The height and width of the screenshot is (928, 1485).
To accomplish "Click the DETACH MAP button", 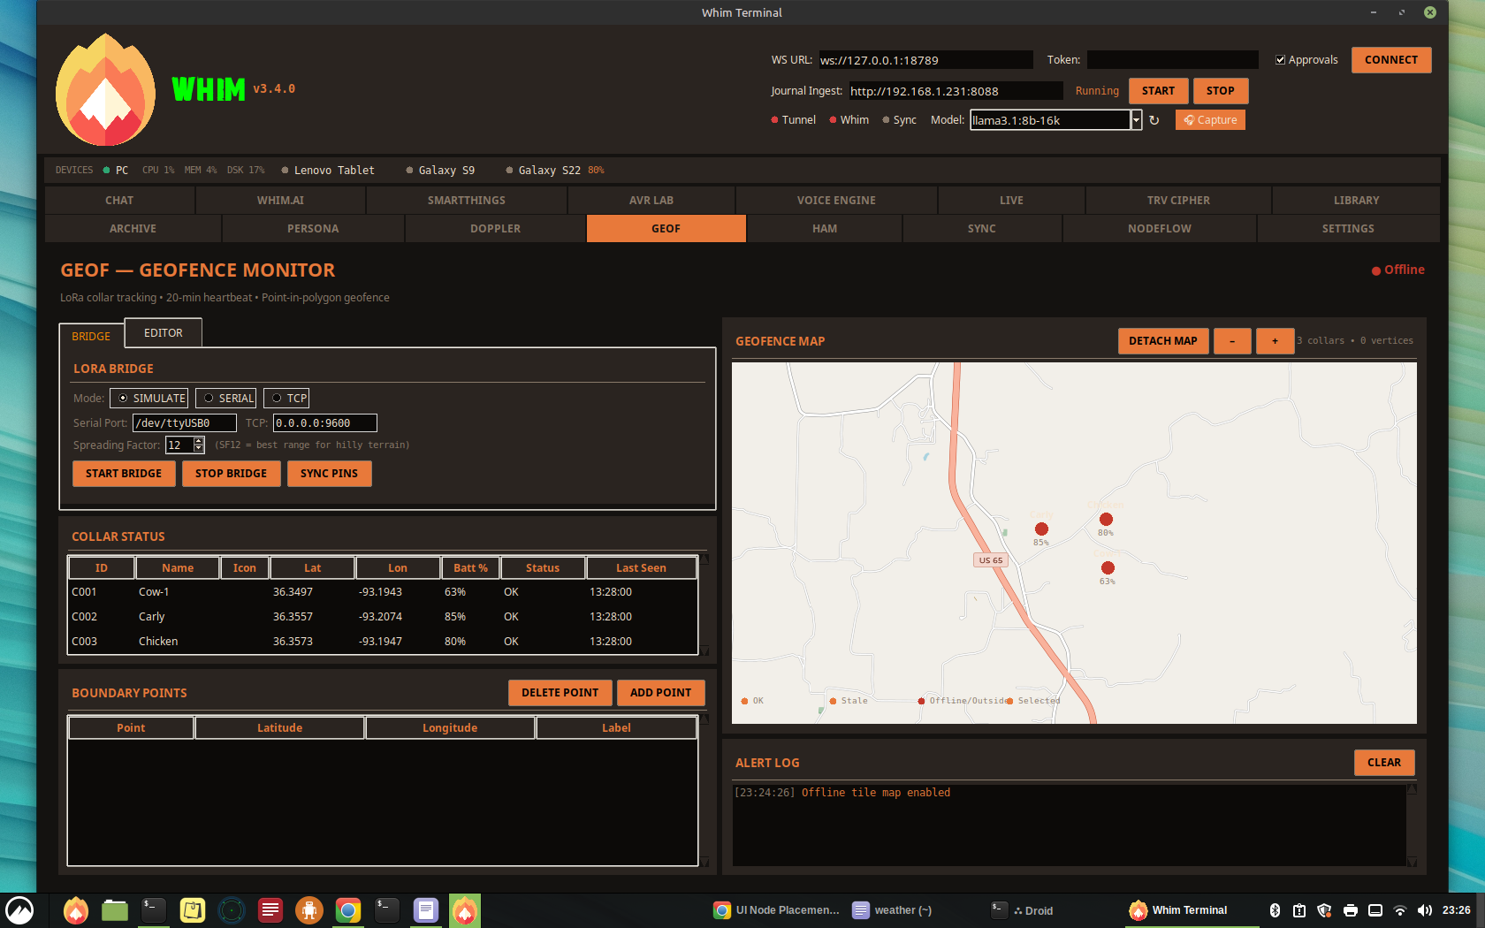I will click(1162, 341).
